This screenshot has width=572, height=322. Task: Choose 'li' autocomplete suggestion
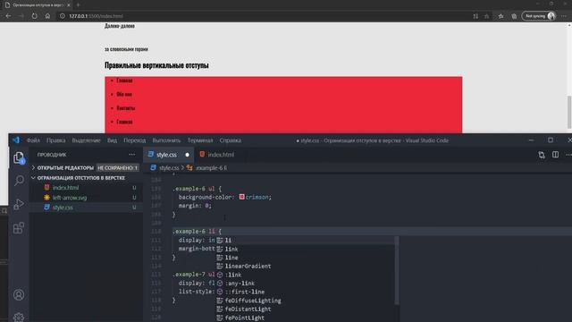(305, 241)
